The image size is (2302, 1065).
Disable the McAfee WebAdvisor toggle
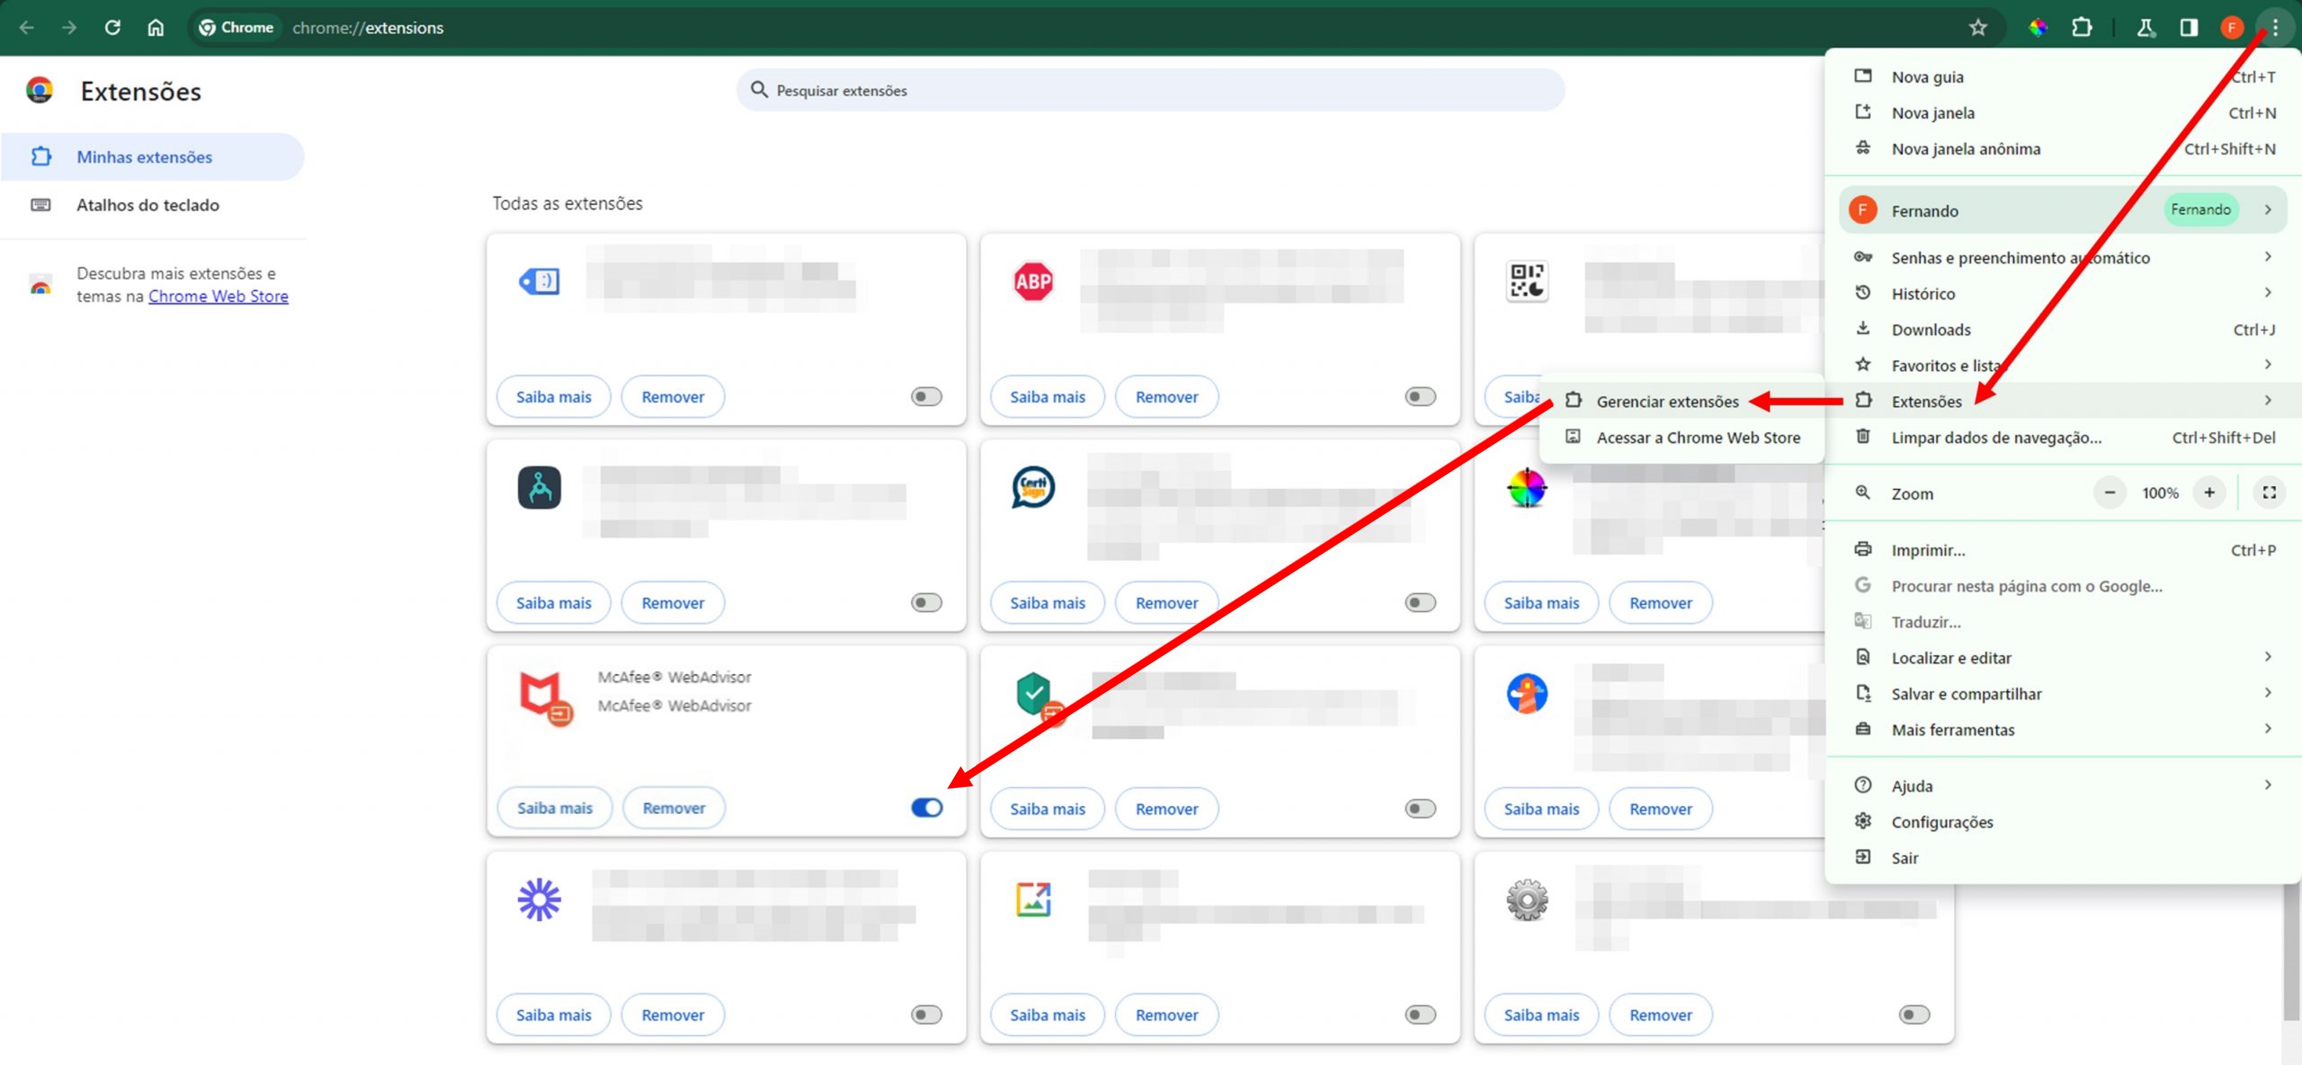click(926, 808)
